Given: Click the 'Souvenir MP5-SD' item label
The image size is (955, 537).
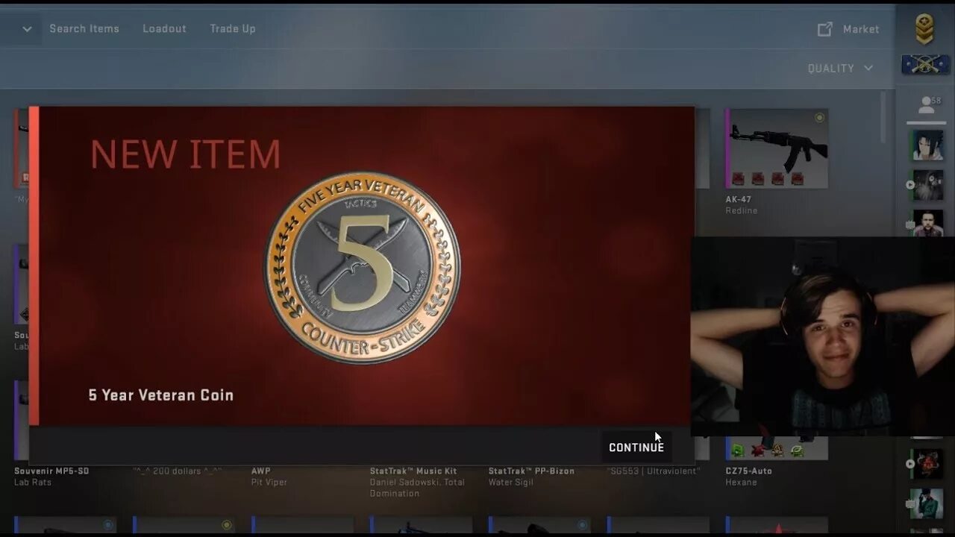Looking at the screenshot, I should tap(51, 471).
